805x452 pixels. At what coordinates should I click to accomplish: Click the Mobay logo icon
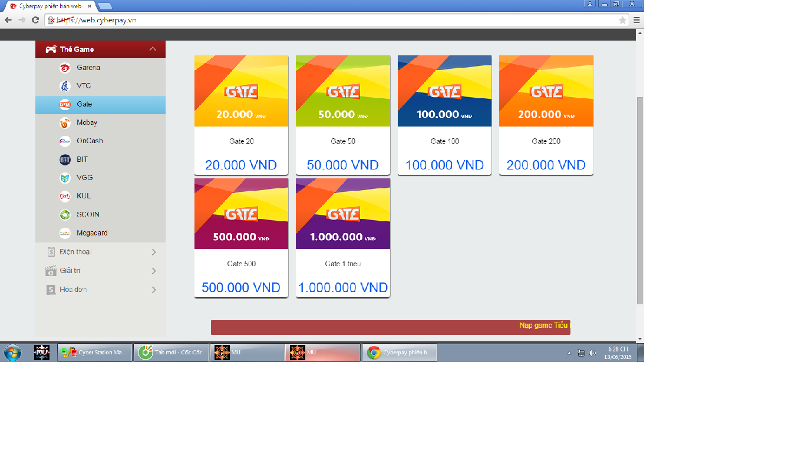click(65, 122)
